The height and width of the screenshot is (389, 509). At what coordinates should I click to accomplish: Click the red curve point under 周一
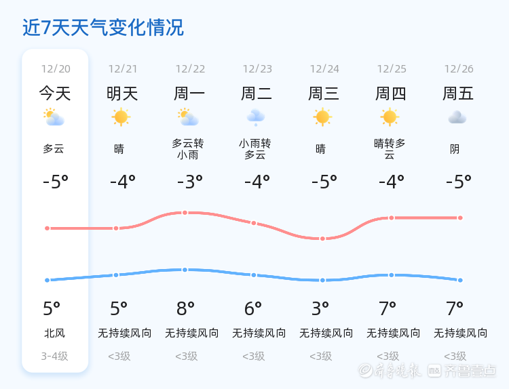coord(185,213)
